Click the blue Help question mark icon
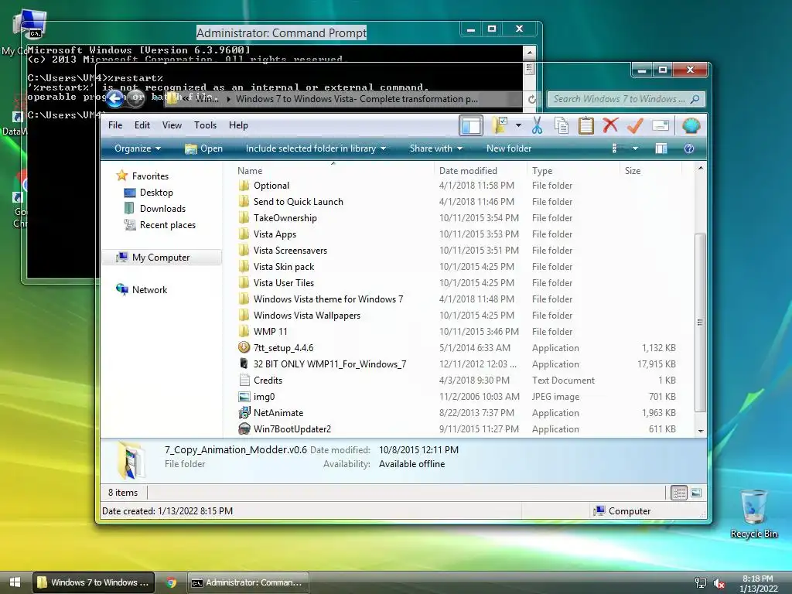The image size is (792, 594). [x=689, y=148]
